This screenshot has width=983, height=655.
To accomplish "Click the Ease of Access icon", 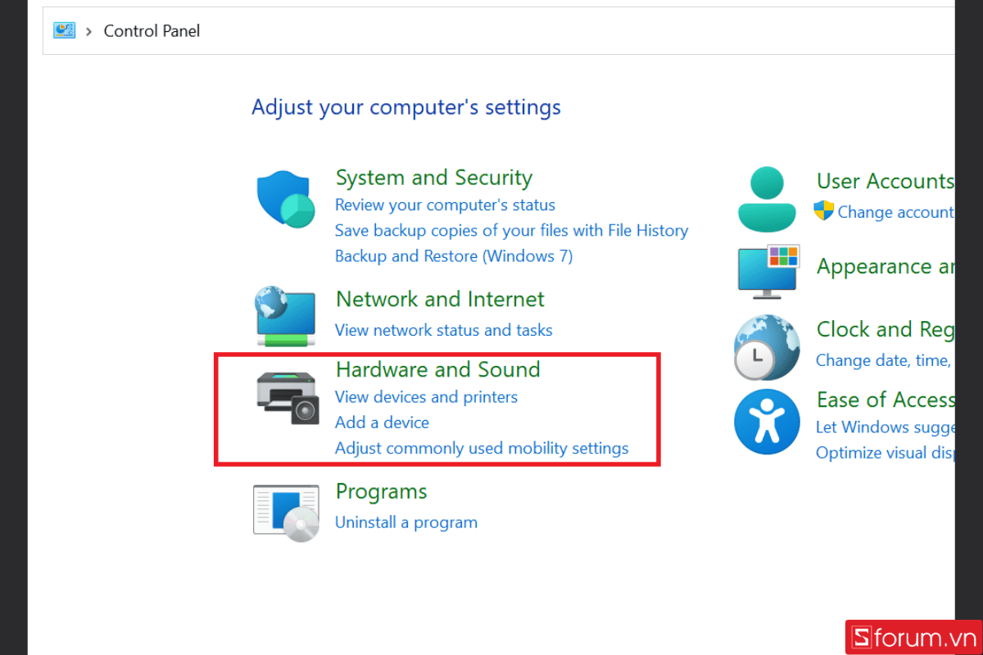I will [766, 422].
